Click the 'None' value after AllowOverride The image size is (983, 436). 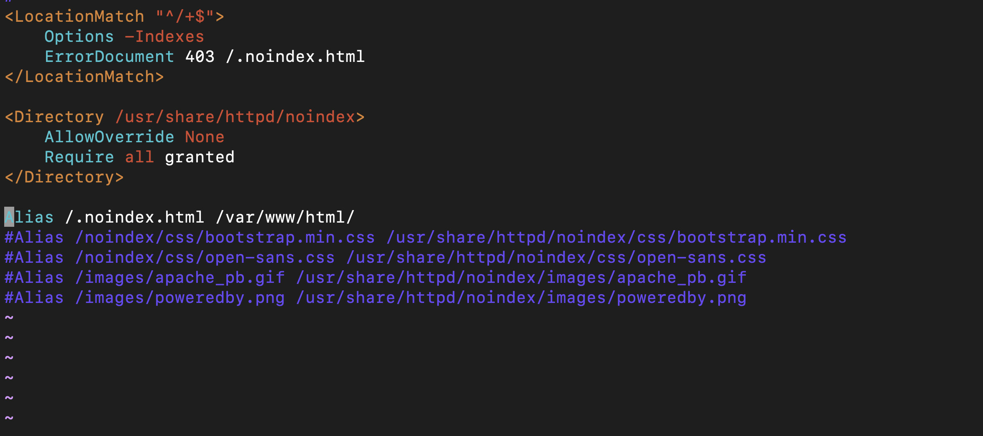pos(205,137)
